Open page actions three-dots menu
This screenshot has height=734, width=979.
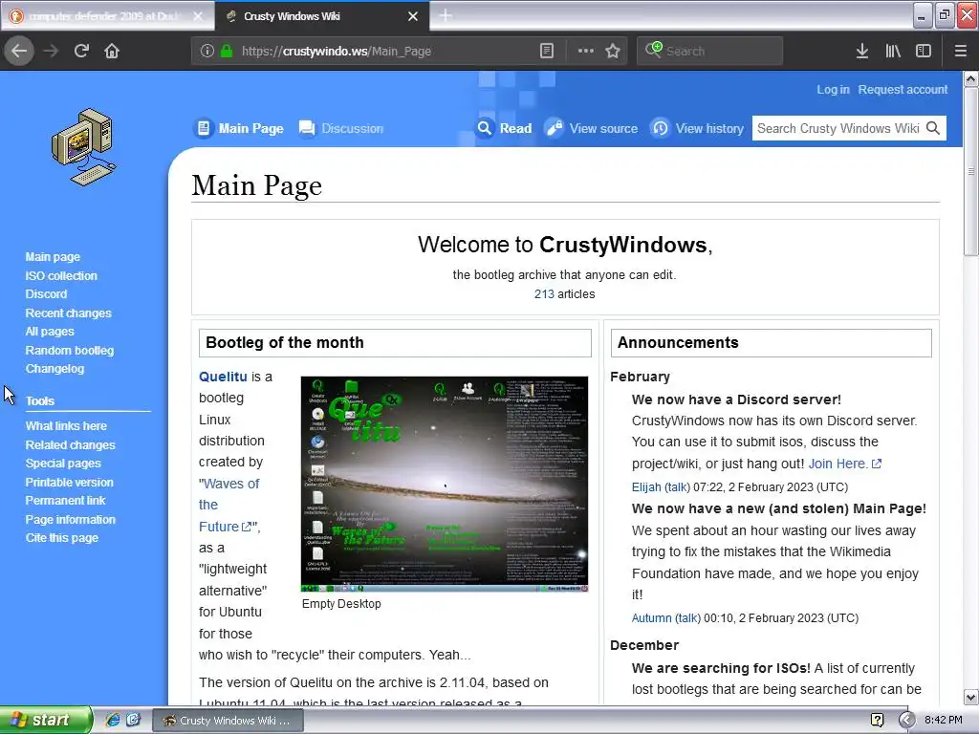pyautogui.click(x=586, y=52)
